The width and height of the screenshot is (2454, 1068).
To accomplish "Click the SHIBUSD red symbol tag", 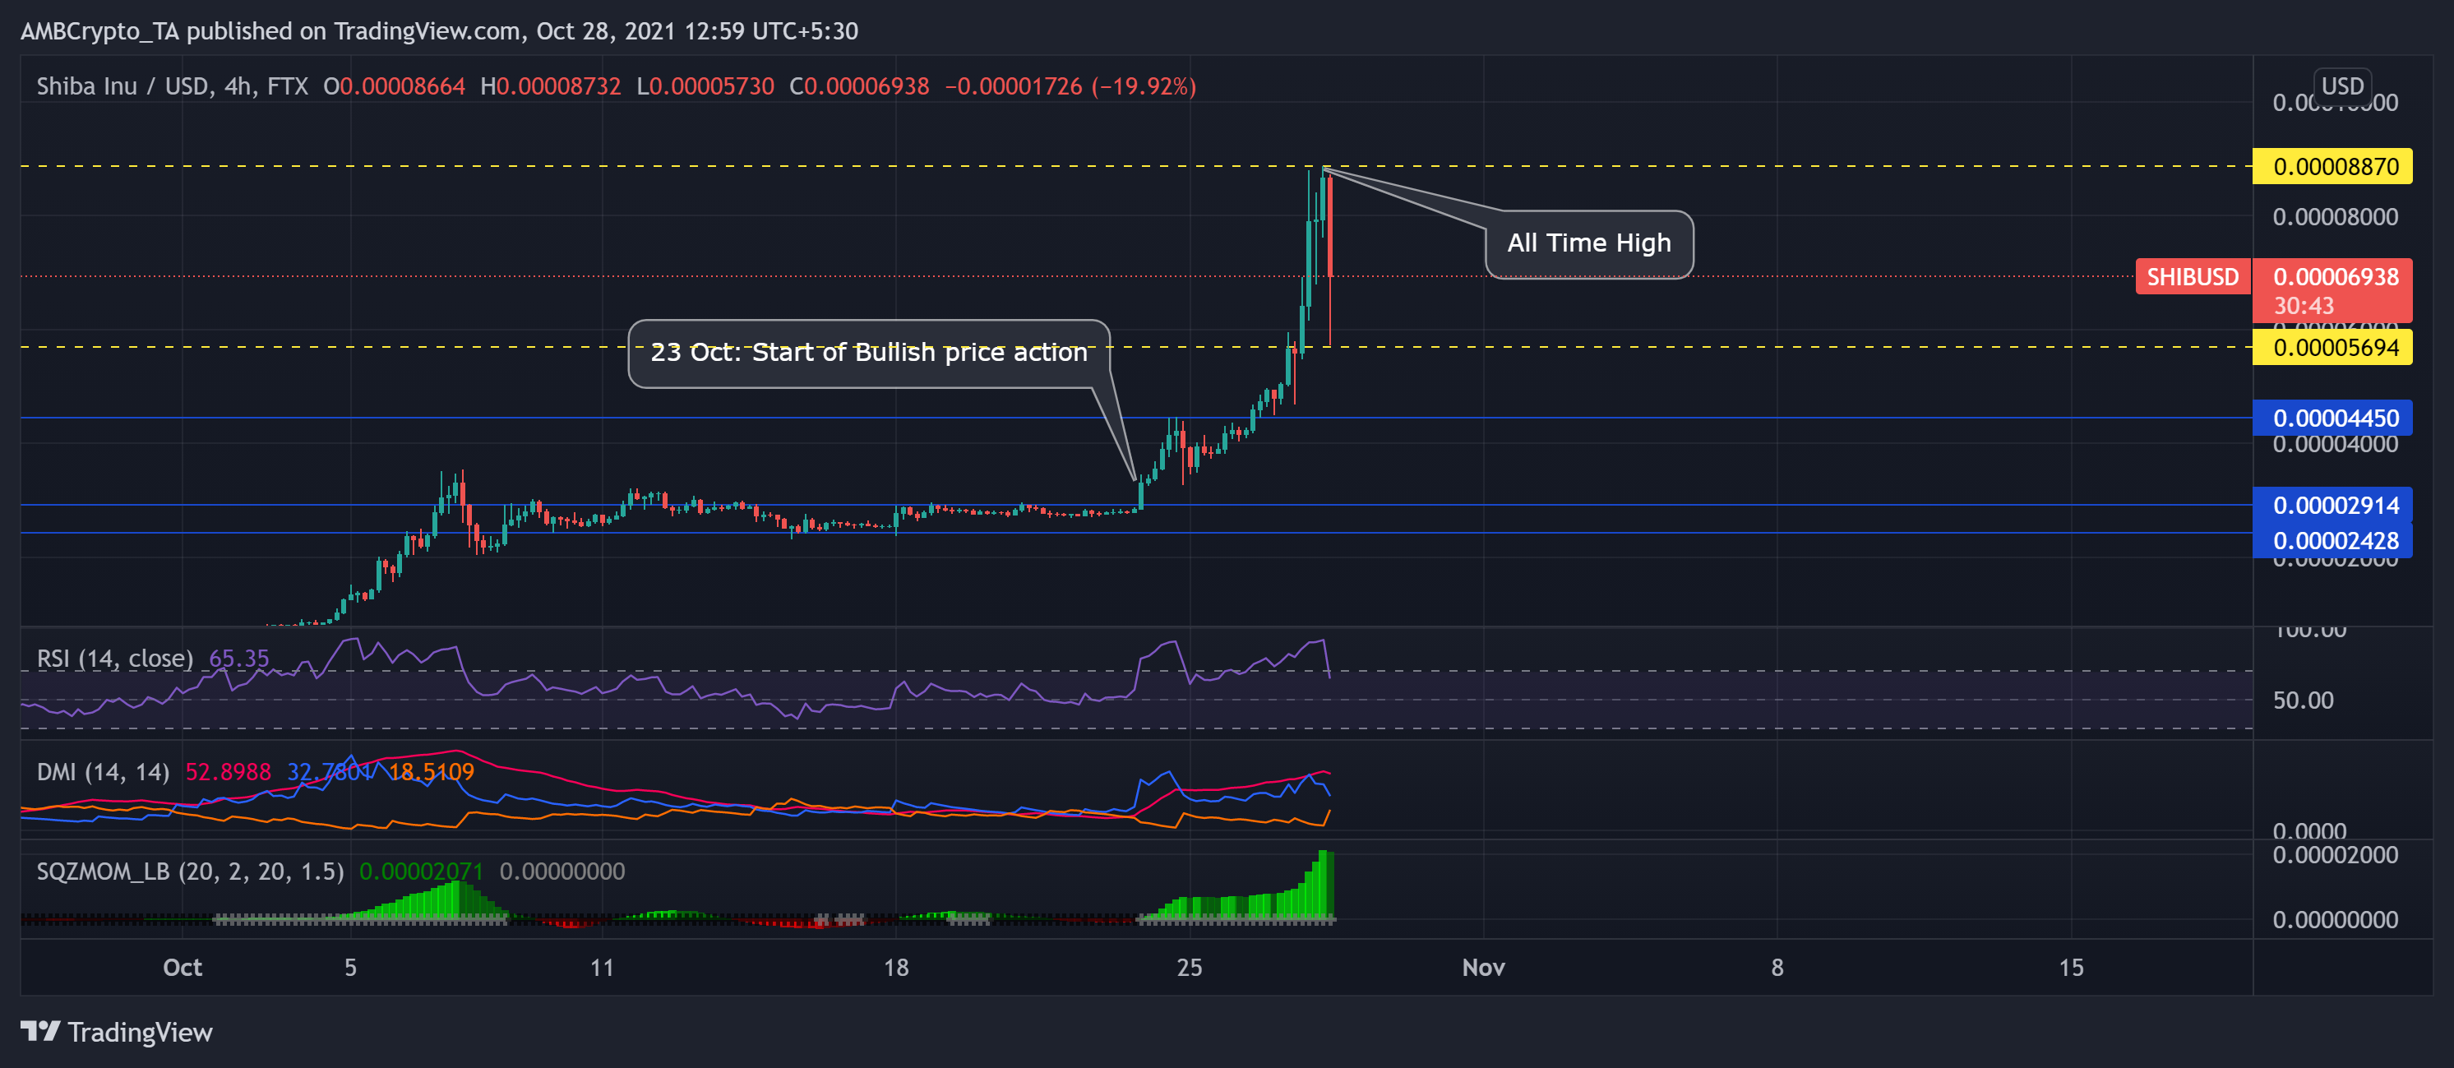I will click(x=2193, y=277).
